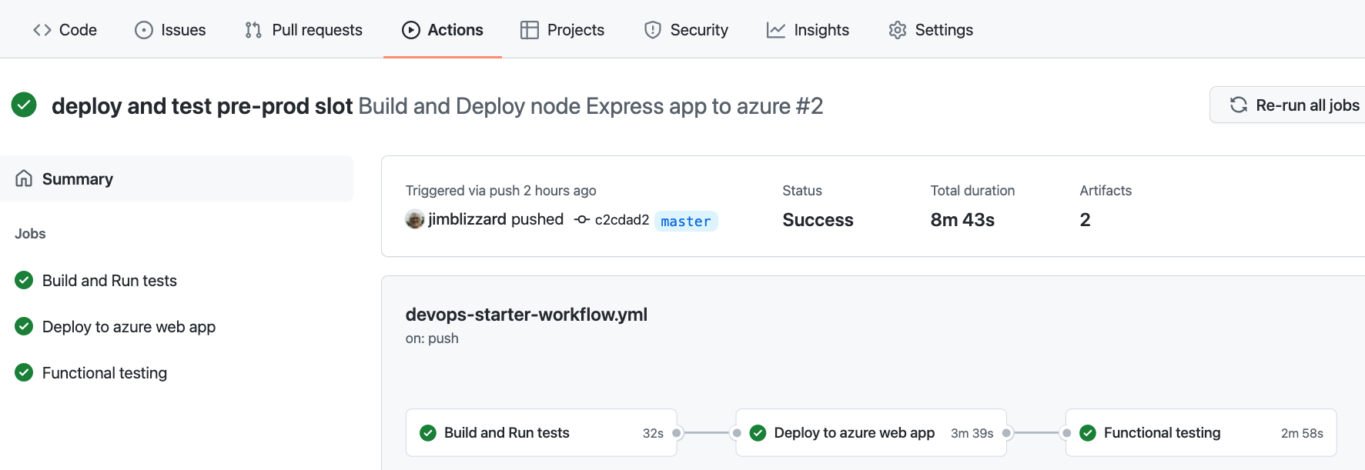Click the Issues circle icon

pyautogui.click(x=144, y=30)
